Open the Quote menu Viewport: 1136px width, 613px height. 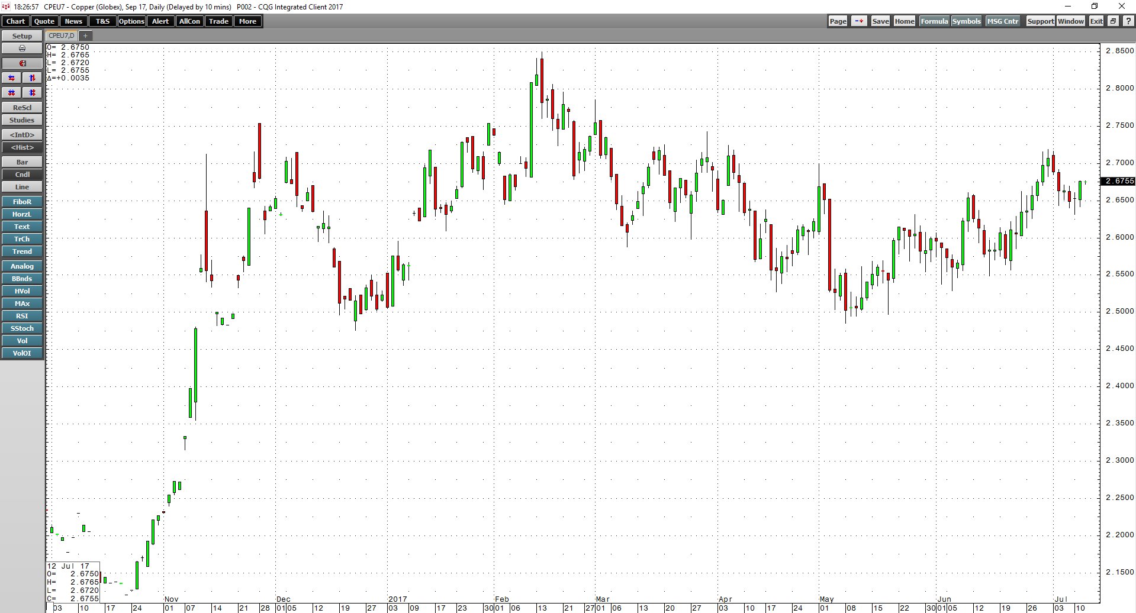pos(44,21)
